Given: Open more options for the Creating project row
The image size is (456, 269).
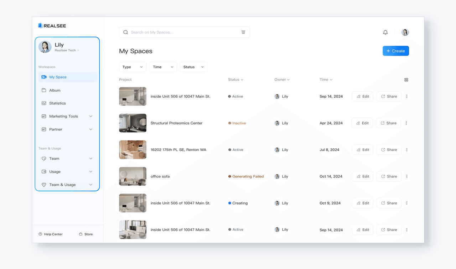Looking at the screenshot, I should coord(407,203).
